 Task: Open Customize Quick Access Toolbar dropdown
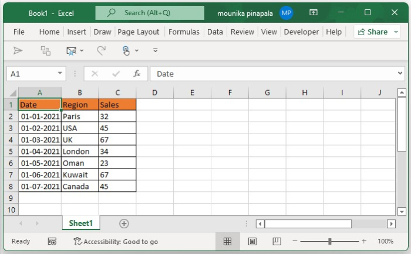point(156,51)
